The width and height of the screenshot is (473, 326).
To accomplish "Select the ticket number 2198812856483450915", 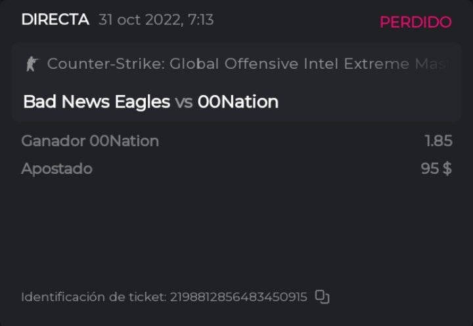I will [x=238, y=297].
